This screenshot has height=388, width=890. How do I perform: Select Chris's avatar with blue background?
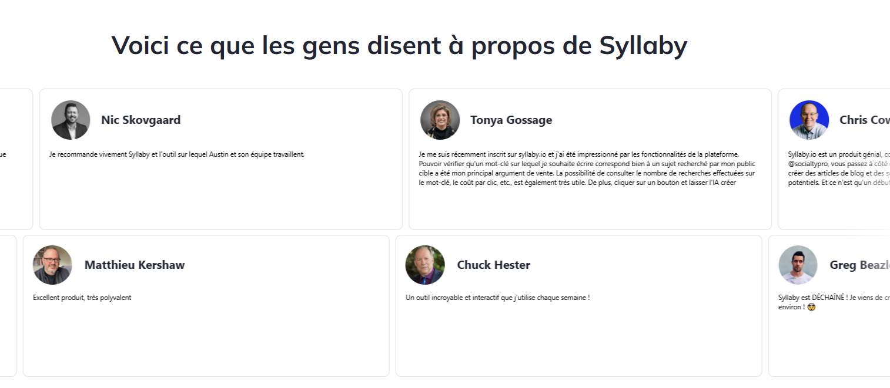(x=809, y=120)
